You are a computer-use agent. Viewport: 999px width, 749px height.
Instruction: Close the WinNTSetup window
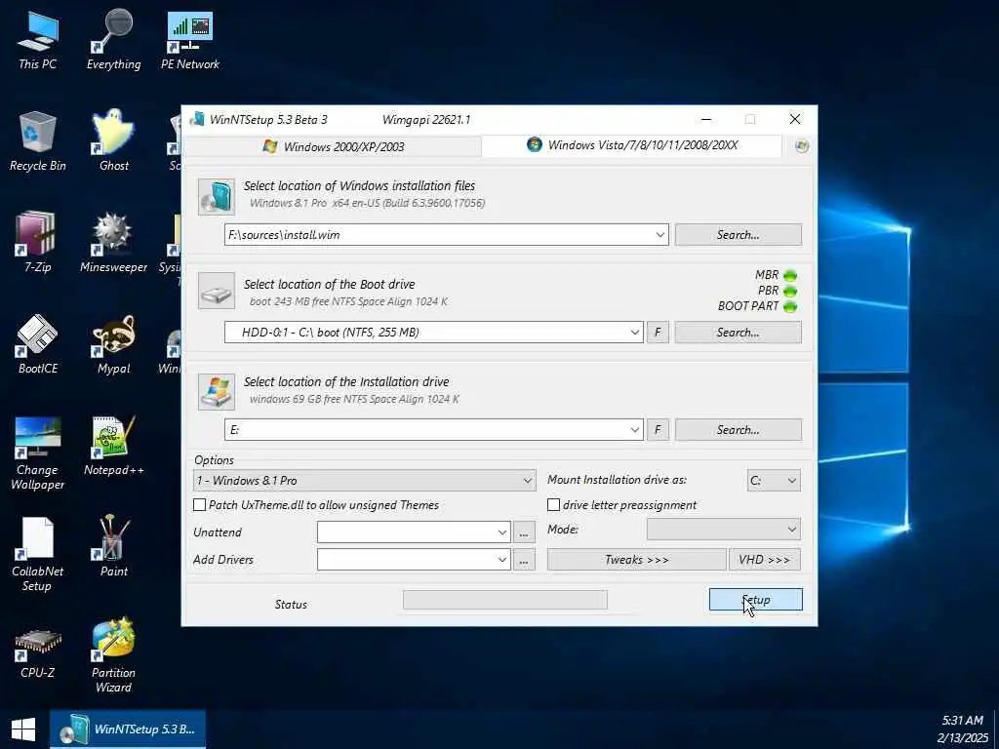click(x=794, y=119)
